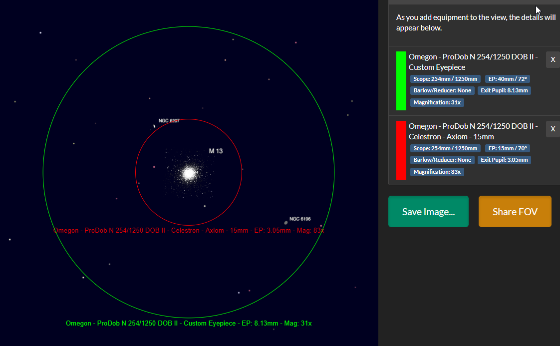The image size is (560, 346).
Task: Click the first Scope: 254mm / 1250mm badge
Action: pos(445,79)
